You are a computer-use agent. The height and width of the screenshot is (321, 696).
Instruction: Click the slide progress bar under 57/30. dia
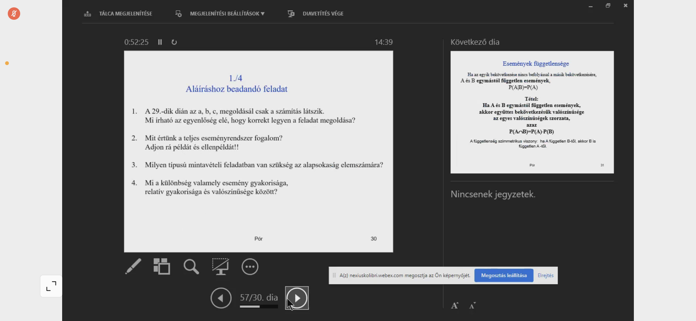tap(259, 307)
